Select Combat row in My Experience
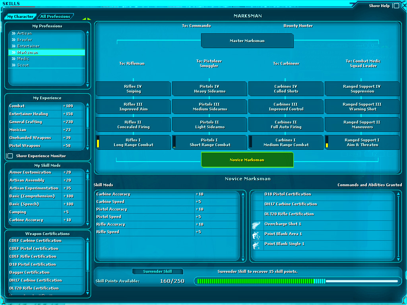This screenshot has width=407, height=305. 47,106
